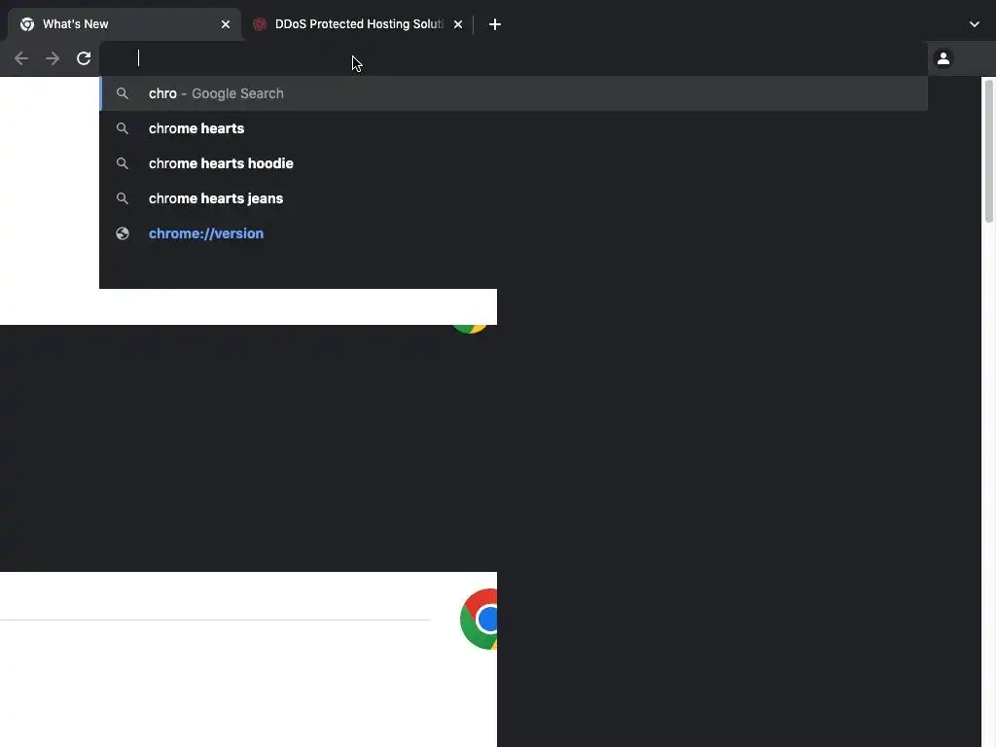Click search icon beside 'chrome hearts hoodie'
996x747 pixels.
point(123,163)
